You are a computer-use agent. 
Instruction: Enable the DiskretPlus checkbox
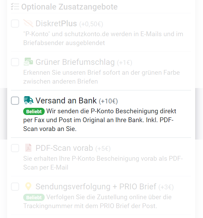pyautogui.click(x=15, y=23)
